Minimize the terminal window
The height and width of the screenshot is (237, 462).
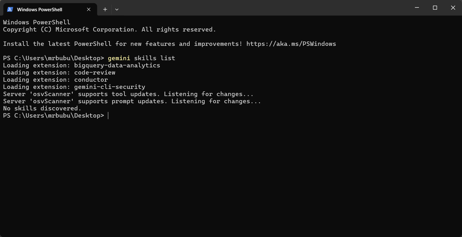click(417, 7)
